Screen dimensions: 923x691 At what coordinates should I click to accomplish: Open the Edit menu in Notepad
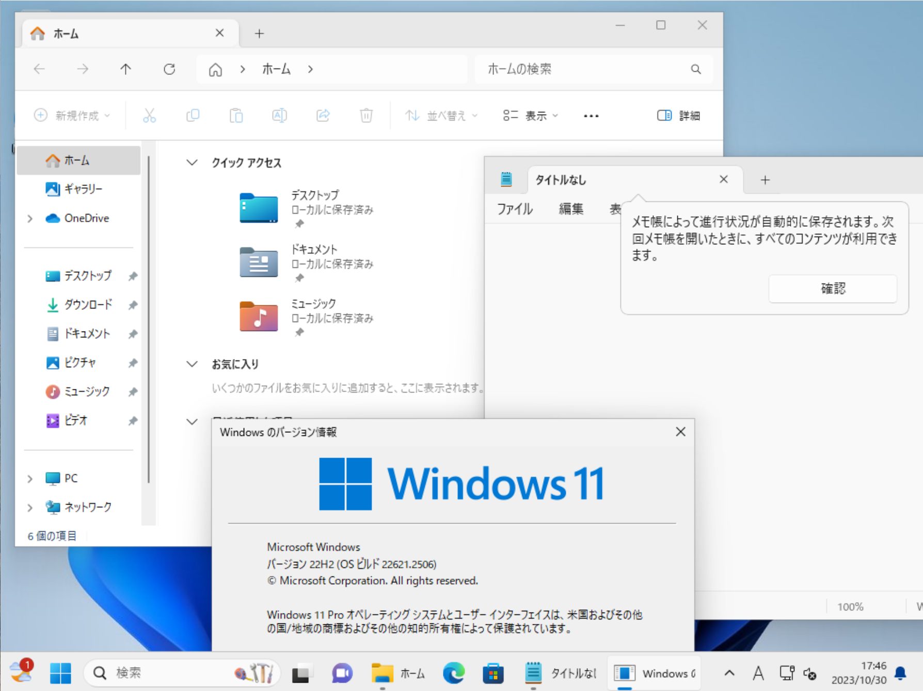[571, 209]
